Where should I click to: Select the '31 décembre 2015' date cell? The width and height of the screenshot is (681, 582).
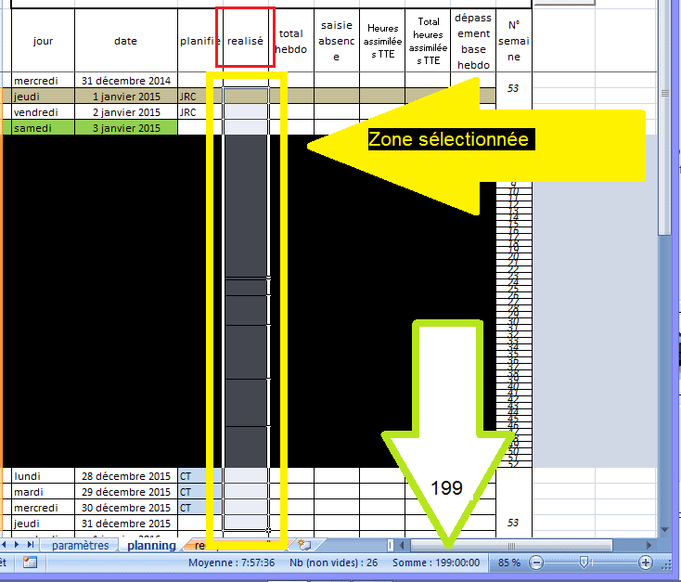(126, 524)
